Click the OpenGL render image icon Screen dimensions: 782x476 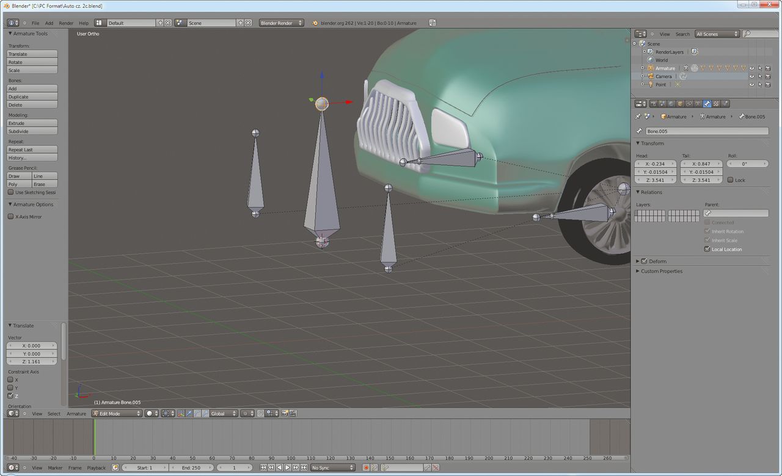coord(284,413)
